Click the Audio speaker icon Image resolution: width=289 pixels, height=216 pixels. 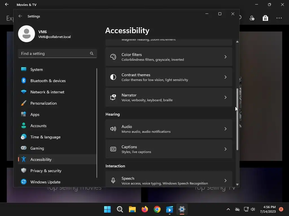click(113, 129)
